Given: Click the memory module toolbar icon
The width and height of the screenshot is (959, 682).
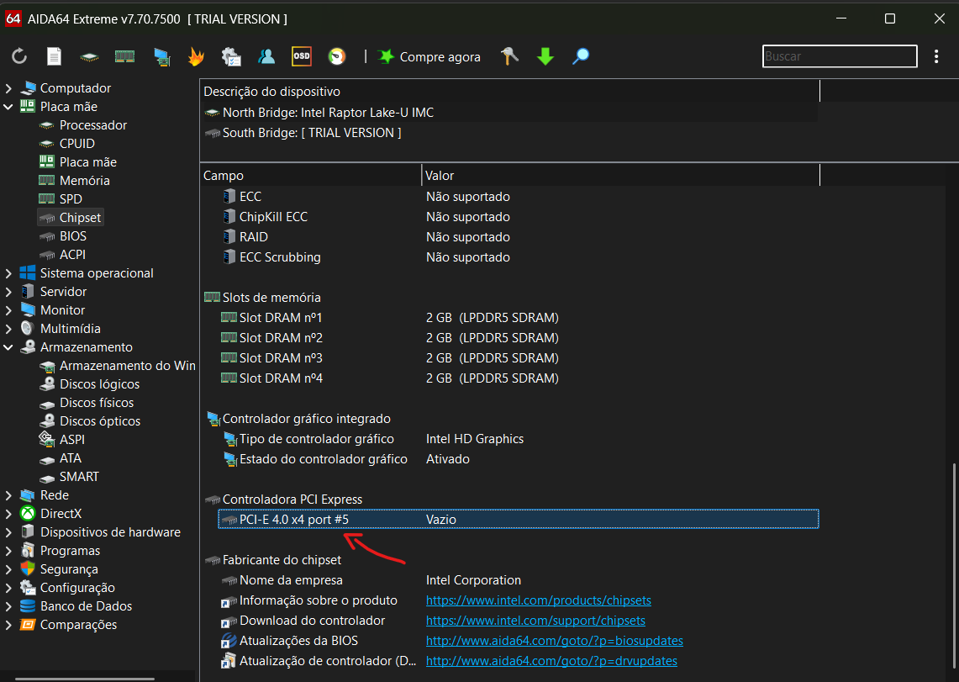Looking at the screenshot, I should tap(124, 56).
